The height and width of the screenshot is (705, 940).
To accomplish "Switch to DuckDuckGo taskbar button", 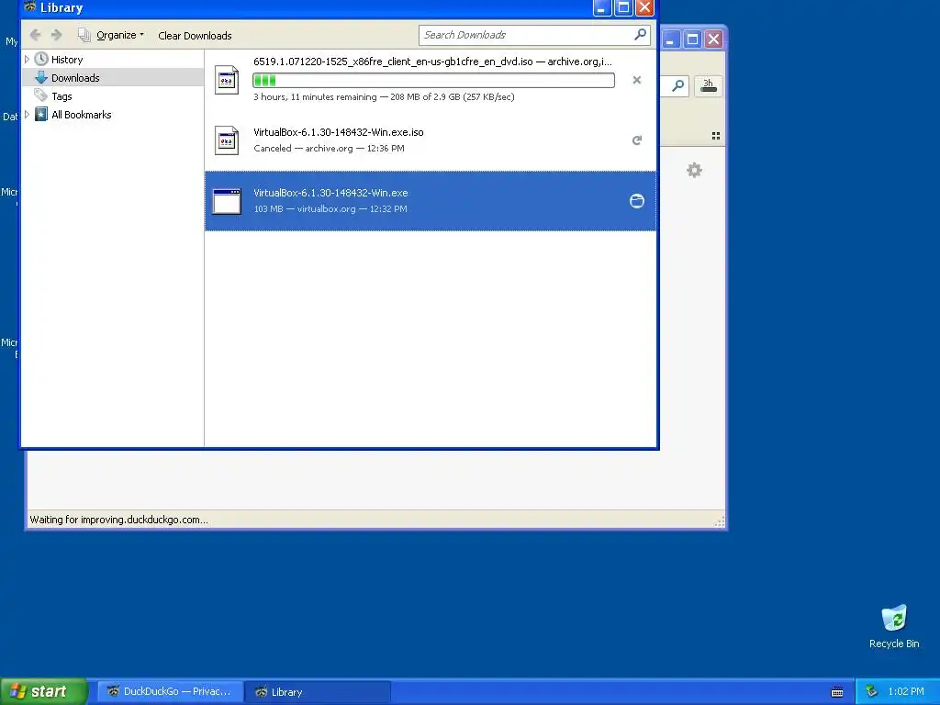I will point(170,692).
